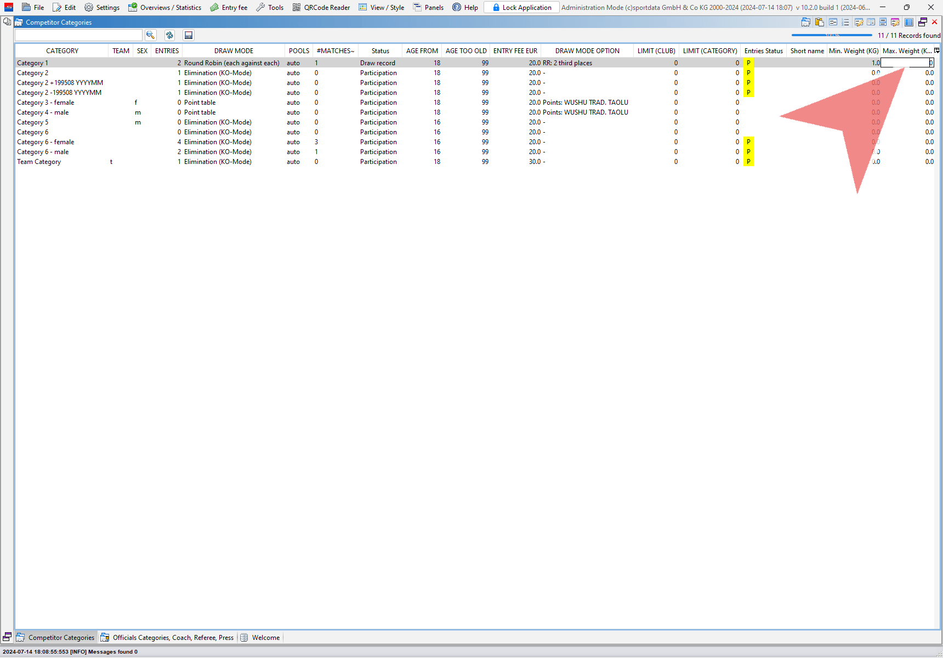Open the column chooser at header right
The height and width of the screenshot is (658, 943).
[x=937, y=50]
